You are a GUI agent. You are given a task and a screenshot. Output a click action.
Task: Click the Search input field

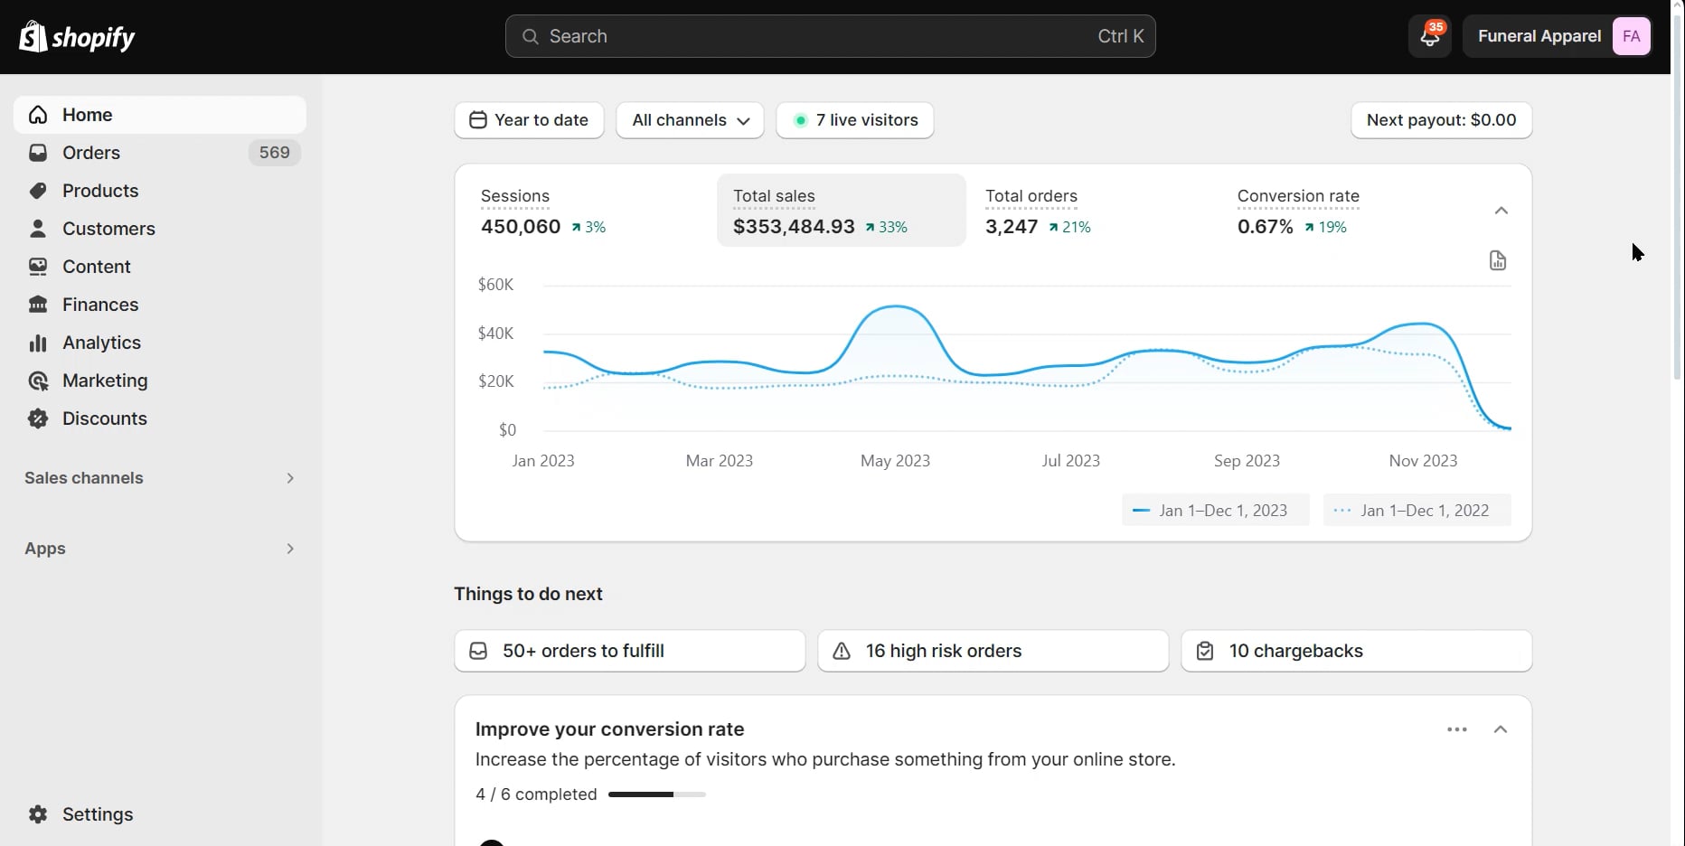(831, 36)
